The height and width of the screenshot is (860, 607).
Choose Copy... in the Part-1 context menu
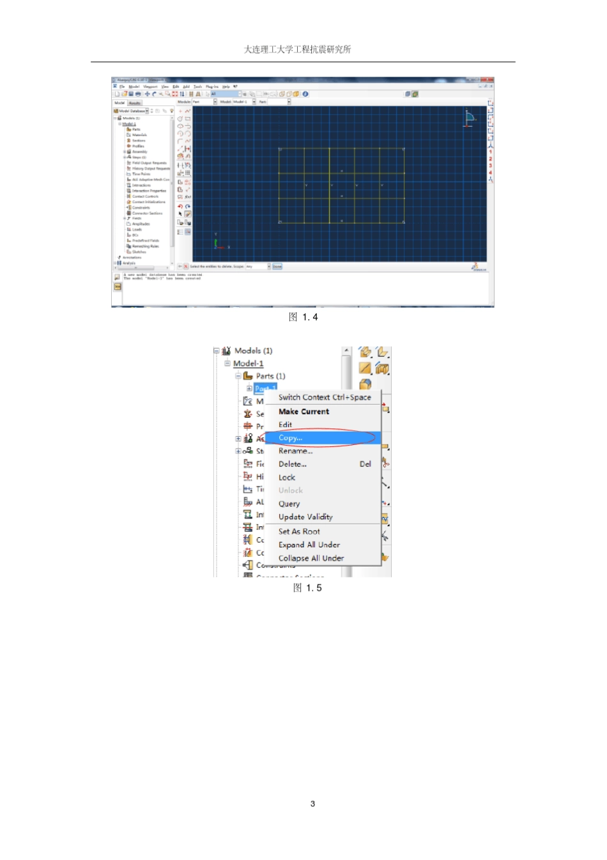tap(323, 438)
